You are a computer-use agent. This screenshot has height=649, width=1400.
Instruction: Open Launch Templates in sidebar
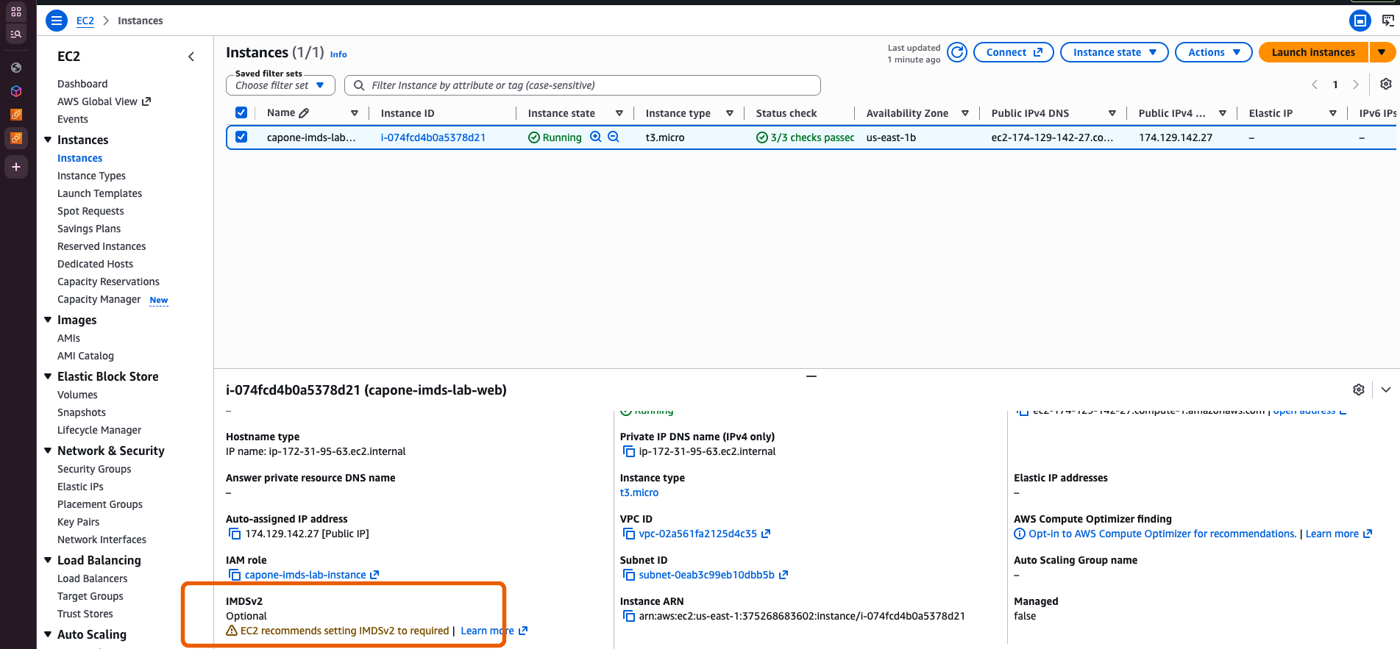99,193
